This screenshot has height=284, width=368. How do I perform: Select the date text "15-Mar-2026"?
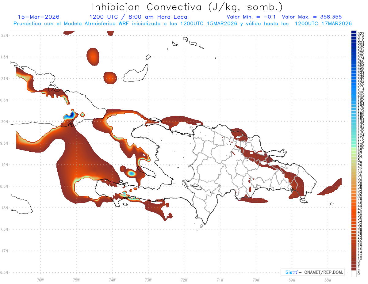point(39,17)
